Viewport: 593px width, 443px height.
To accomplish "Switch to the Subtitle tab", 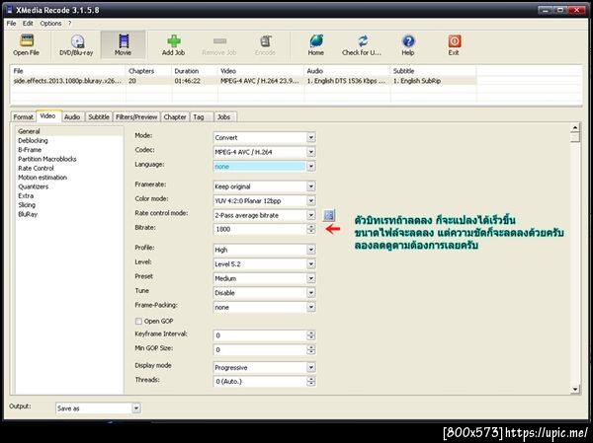I will click(x=99, y=117).
